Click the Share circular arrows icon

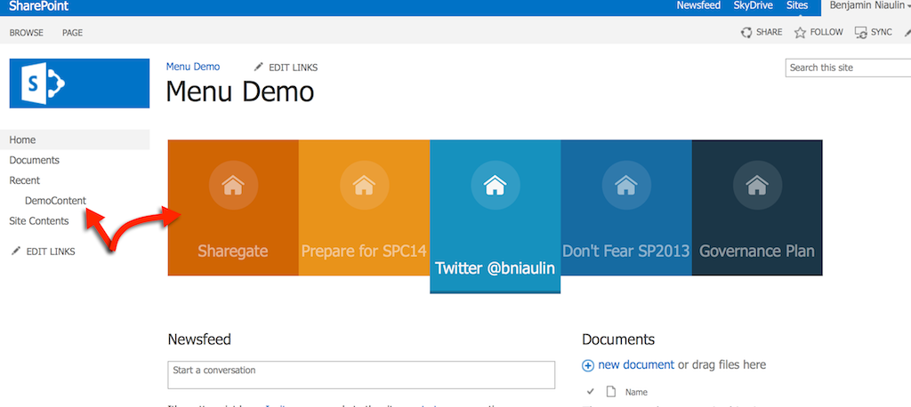tap(746, 33)
